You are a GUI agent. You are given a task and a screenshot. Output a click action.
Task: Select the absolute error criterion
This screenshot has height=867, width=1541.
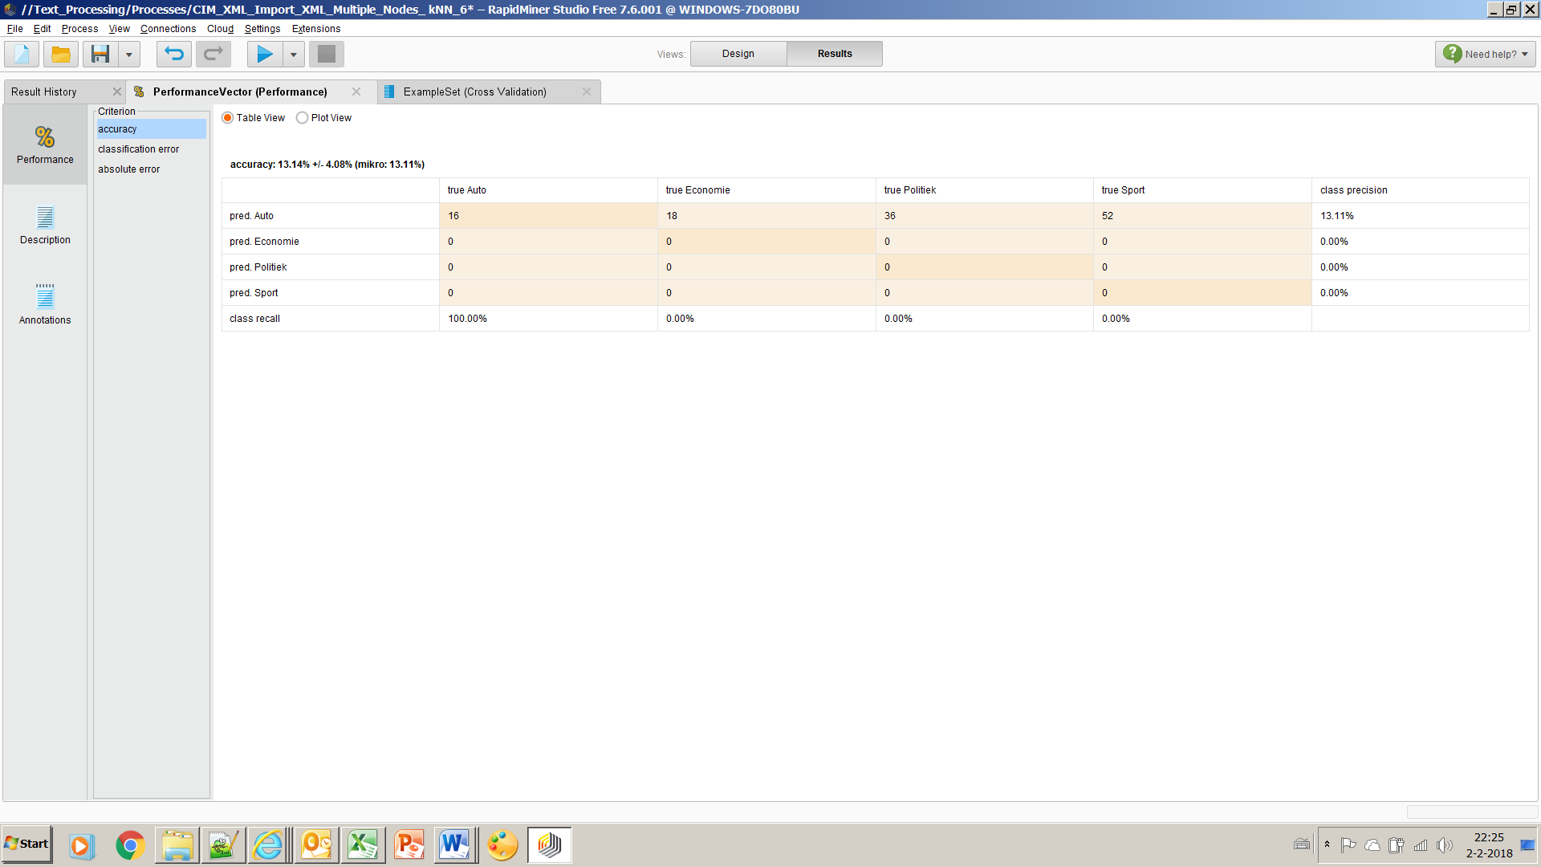(x=152, y=169)
